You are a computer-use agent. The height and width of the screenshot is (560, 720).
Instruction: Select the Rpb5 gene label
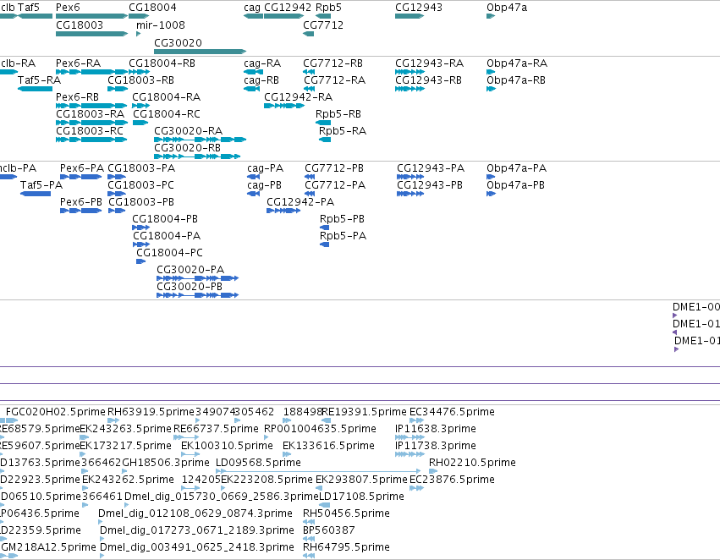click(329, 8)
